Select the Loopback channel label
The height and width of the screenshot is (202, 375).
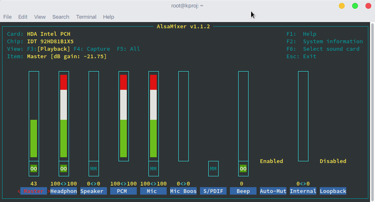(x=333, y=191)
